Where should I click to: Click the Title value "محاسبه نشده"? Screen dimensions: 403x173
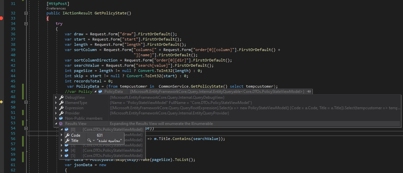[109, 141]
